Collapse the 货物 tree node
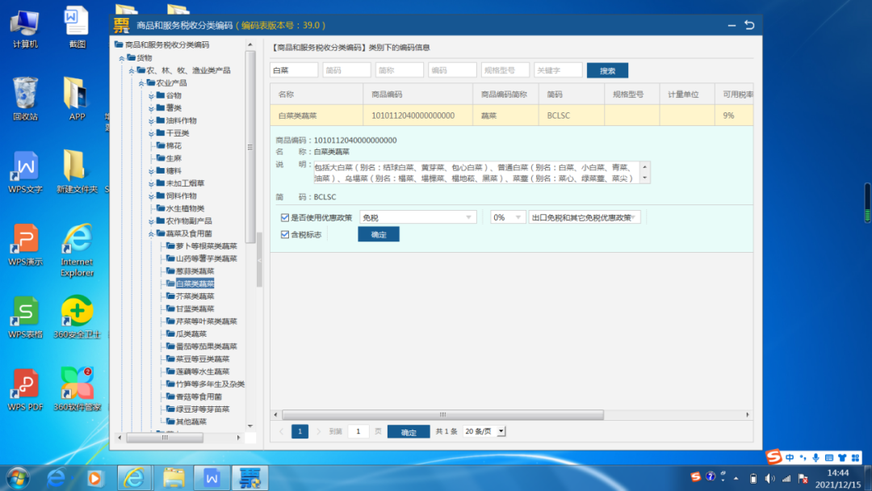This screenshot has width=872, height=491. tap(122, 58)
